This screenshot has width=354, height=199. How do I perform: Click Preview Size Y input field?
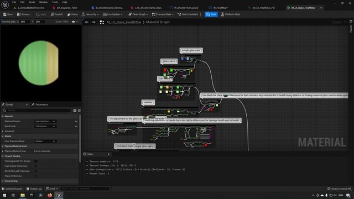(x=40, y=22)
